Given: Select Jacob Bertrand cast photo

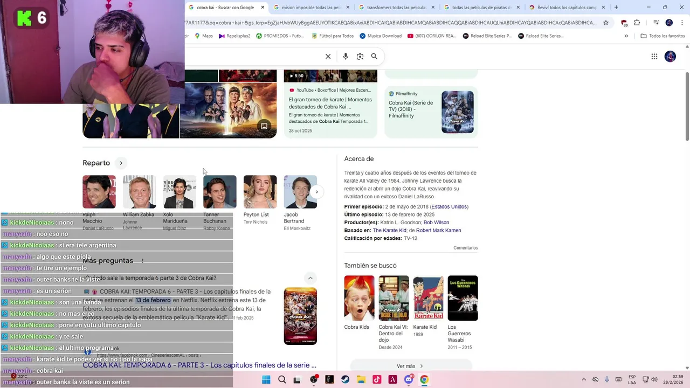Looking at the screenshot, I should 300,192.
